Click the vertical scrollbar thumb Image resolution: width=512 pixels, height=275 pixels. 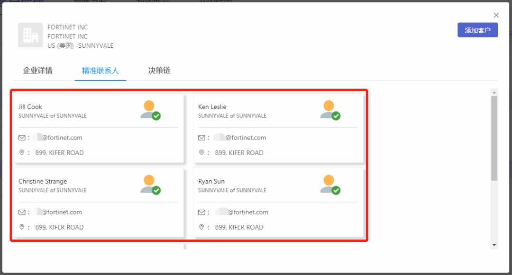494,138
